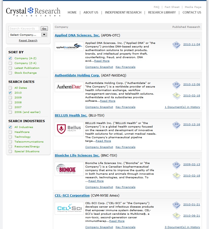
Task: Open Bioniche yellow note icon dated 2010-02-18
Action: click(176, 176)
